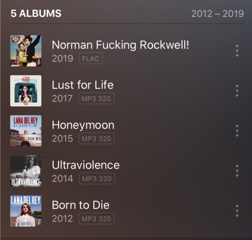Select the Honeymoon album title

83,125
